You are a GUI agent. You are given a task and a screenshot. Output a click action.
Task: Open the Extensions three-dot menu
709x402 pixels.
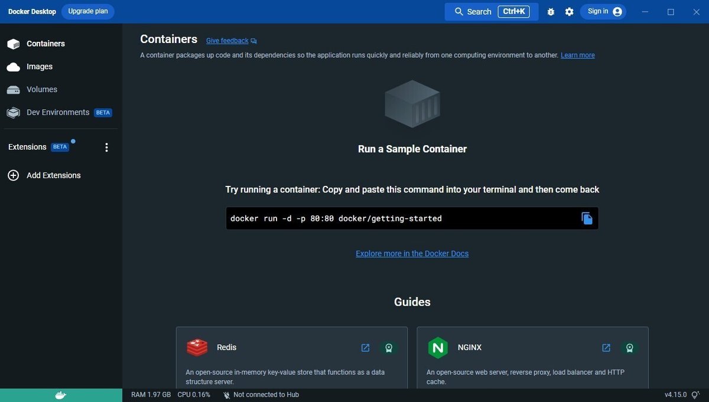[x=106, y=148]
